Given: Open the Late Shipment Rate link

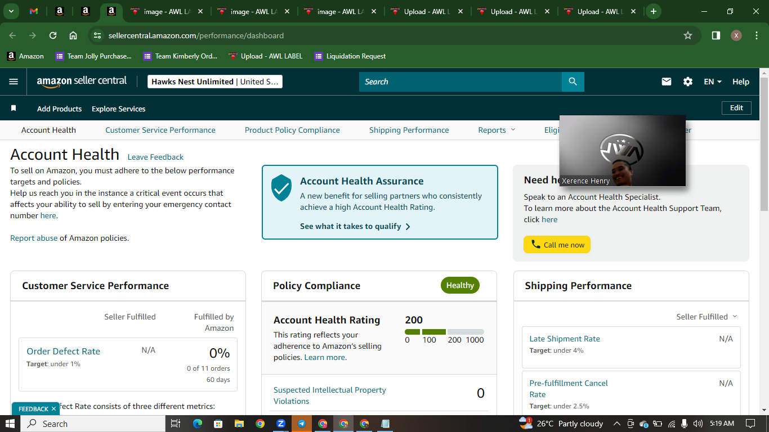Looking at the screenshot, I should click(x=565, y=339).
